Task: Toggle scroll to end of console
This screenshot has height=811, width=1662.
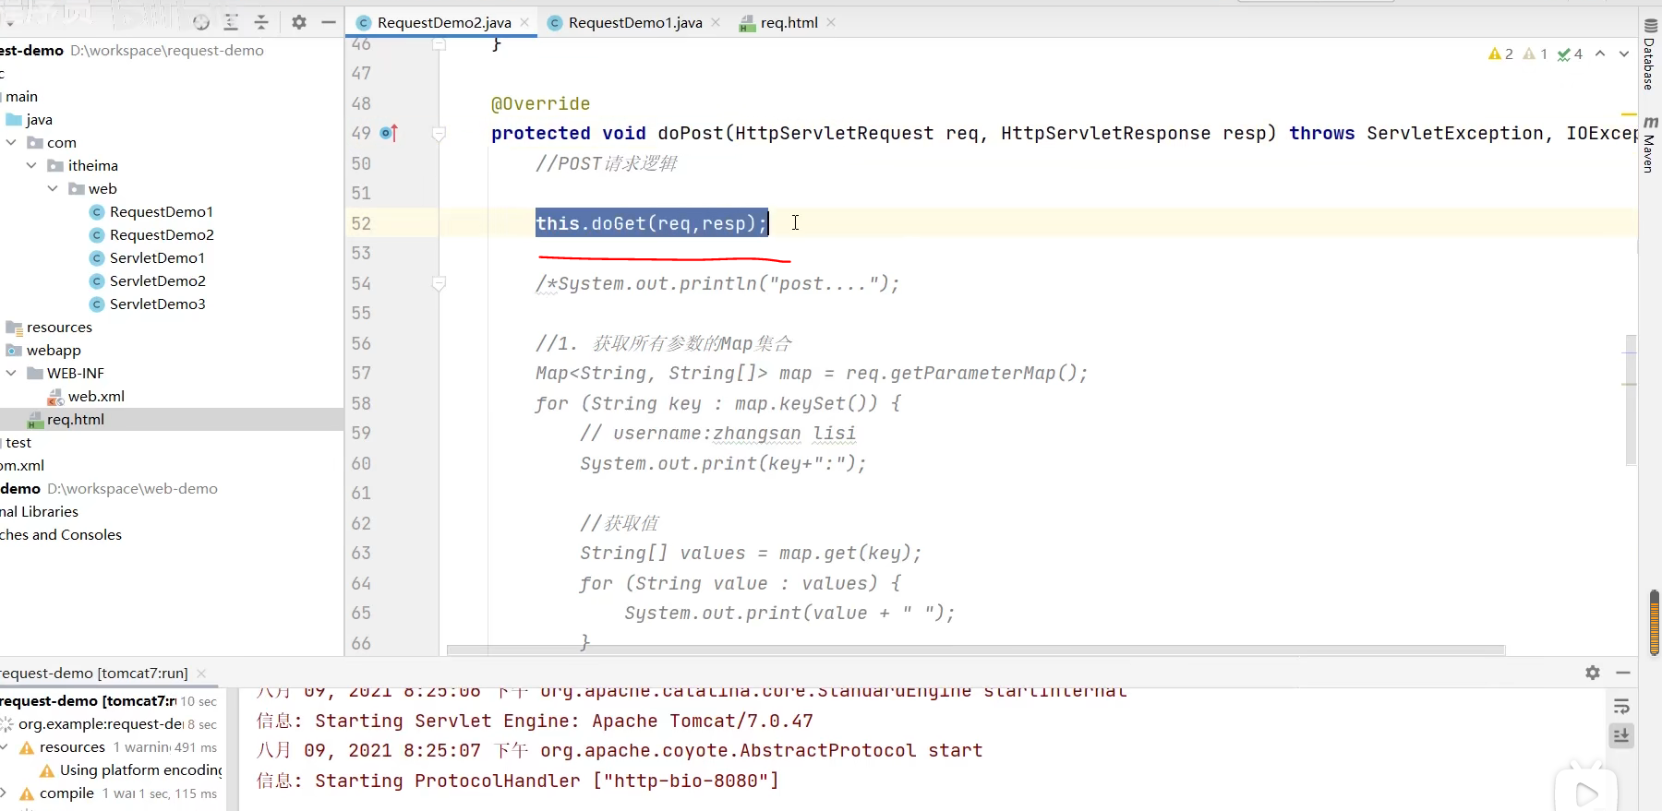Action: pyautogui.click(x=1621, y=735)
